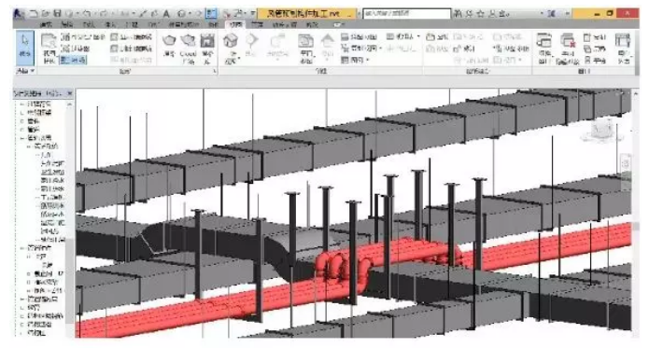
Task: Click Close Hidden windows icon with red X
Action: point(568,49)
